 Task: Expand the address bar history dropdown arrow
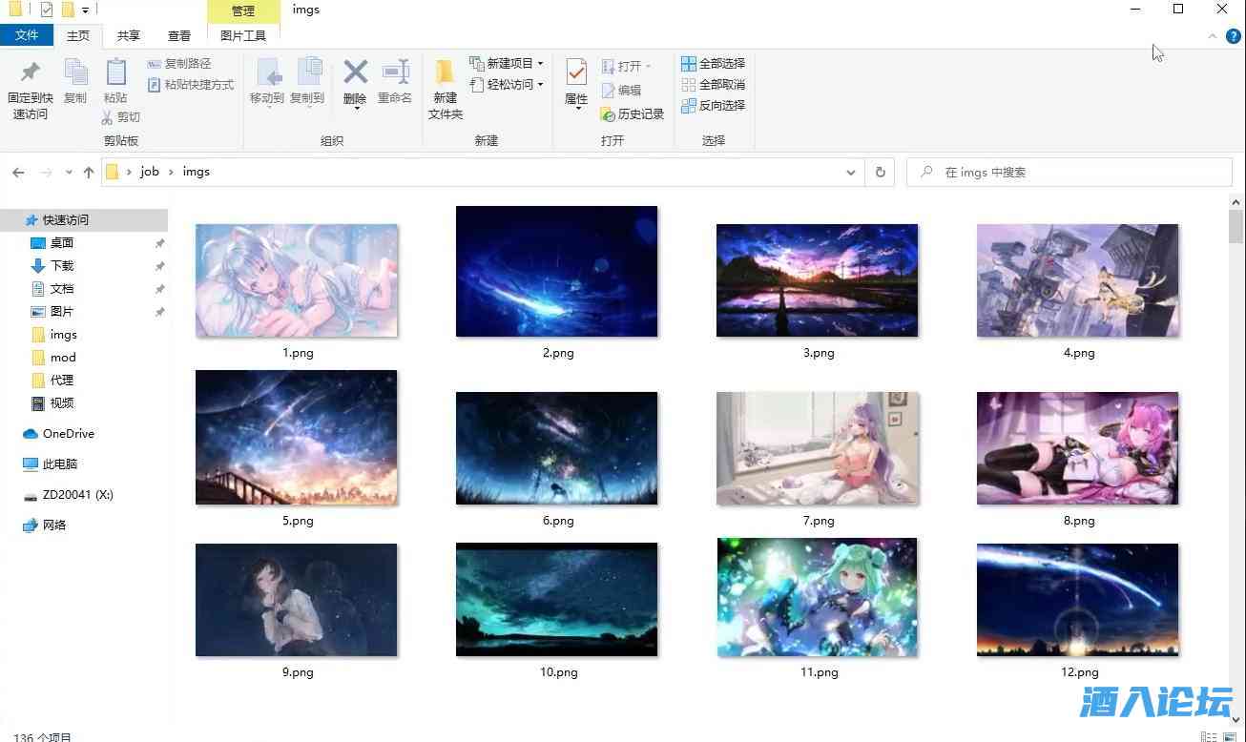pyautogui.click(x=850, y=173)
